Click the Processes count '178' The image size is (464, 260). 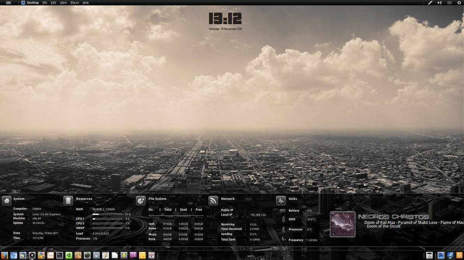click(x=95, y=239)
